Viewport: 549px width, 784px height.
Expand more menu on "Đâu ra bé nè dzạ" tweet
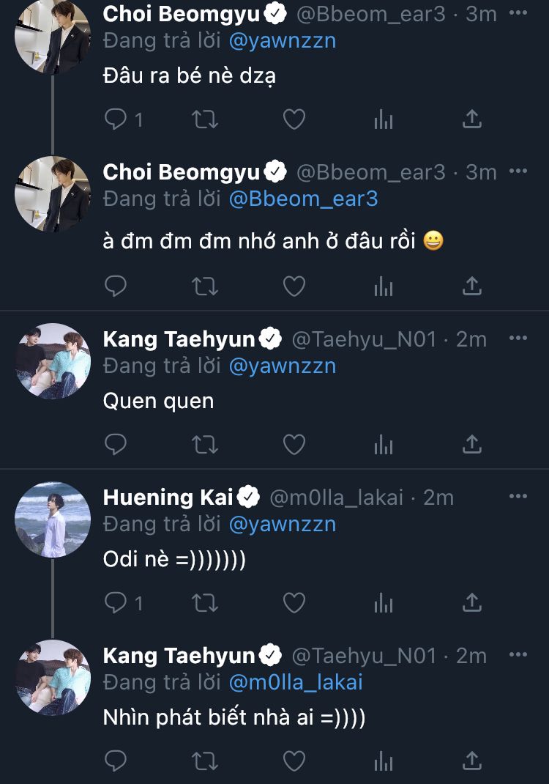point(518,13)
